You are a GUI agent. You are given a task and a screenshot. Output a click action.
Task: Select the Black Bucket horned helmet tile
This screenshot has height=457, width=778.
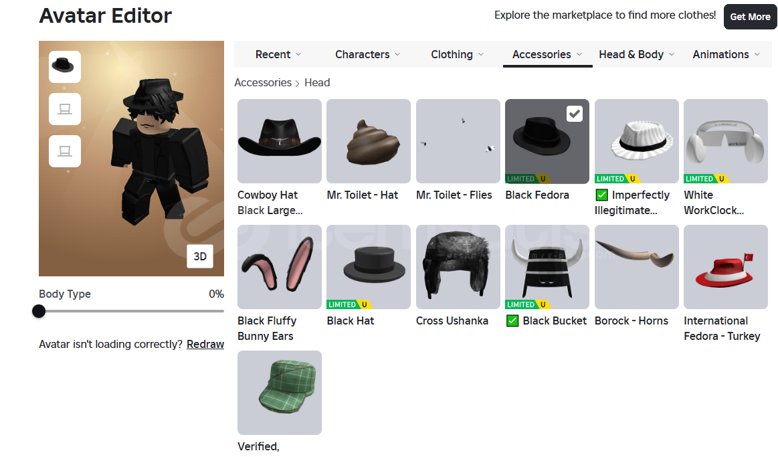pyautogui.click(x=547, y=267)
